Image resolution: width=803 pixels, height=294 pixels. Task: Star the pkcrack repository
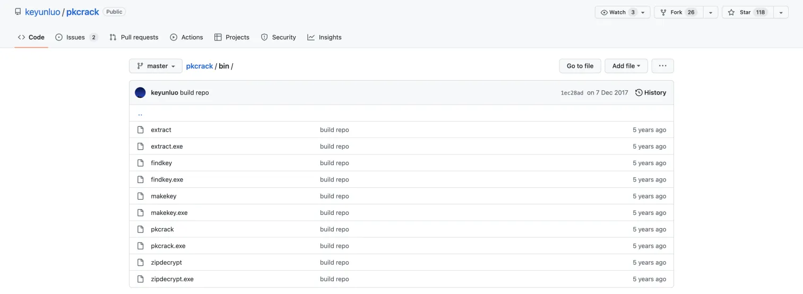[x=747, y=12]
